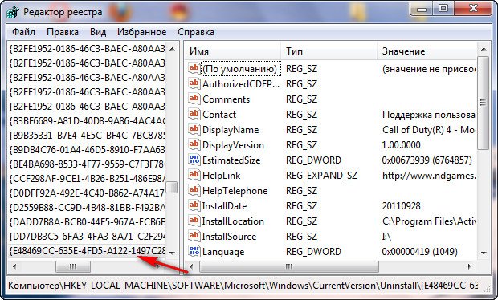Select the {D0DFF92A-492E-4C40 key
The width and height of the screenshot is (498, 300).
pyautogui.click(x=88, y=193)
